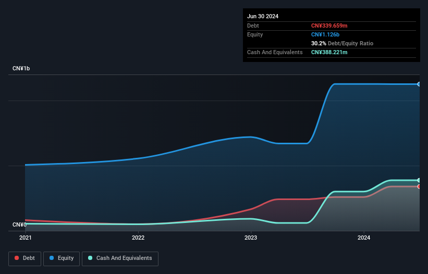Select the red Debt endpoint marker on chart

click(x=419, y=186)
